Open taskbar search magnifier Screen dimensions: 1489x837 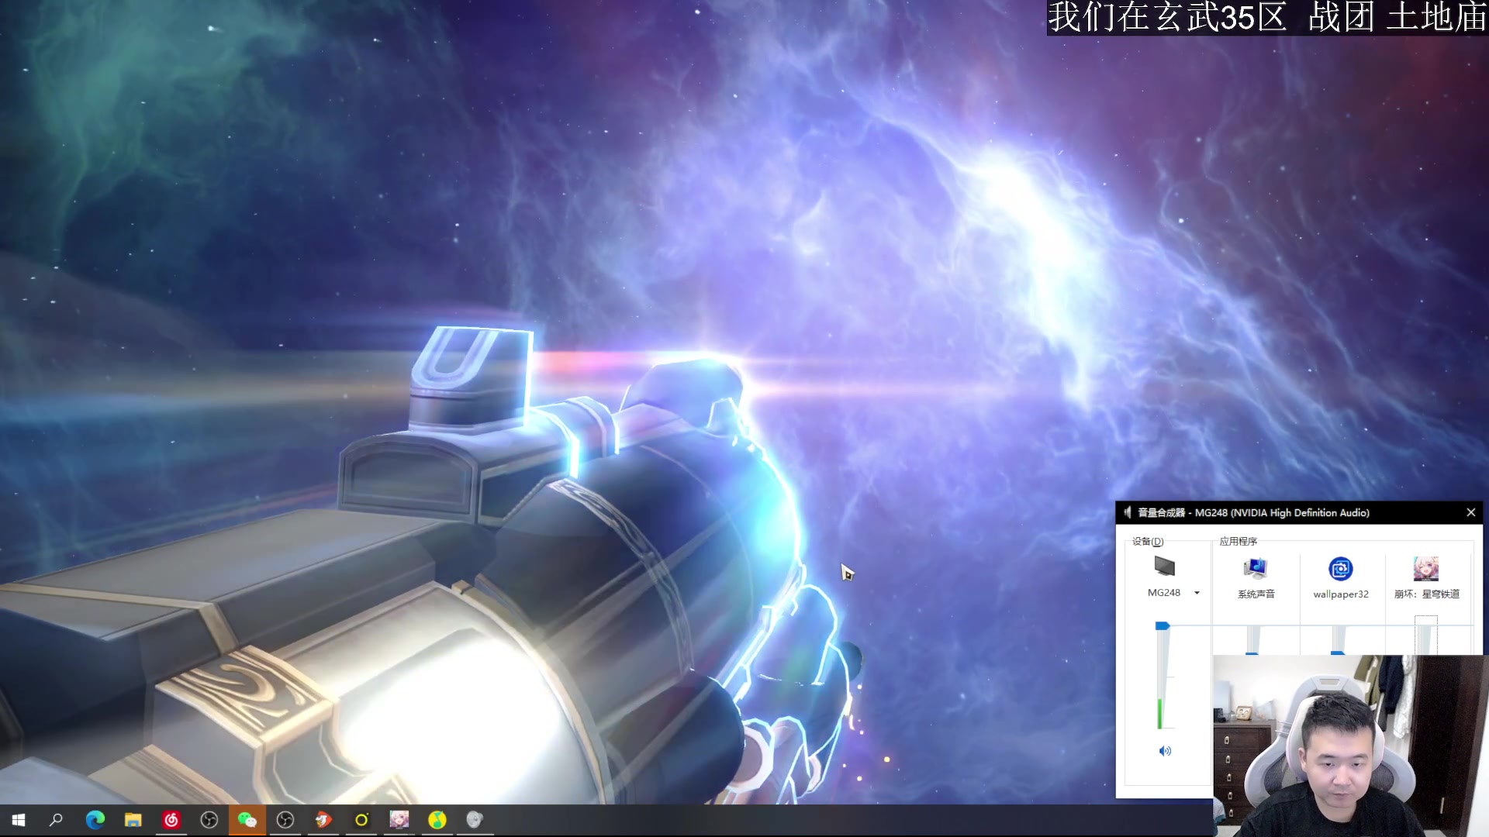point(56,820)
